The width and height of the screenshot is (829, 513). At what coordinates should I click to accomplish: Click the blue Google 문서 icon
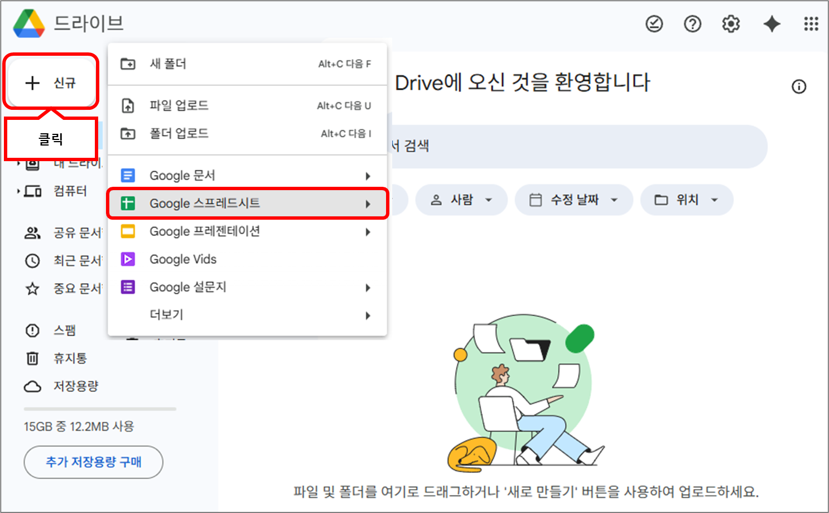pyautogui.click(x=128, y=176)
